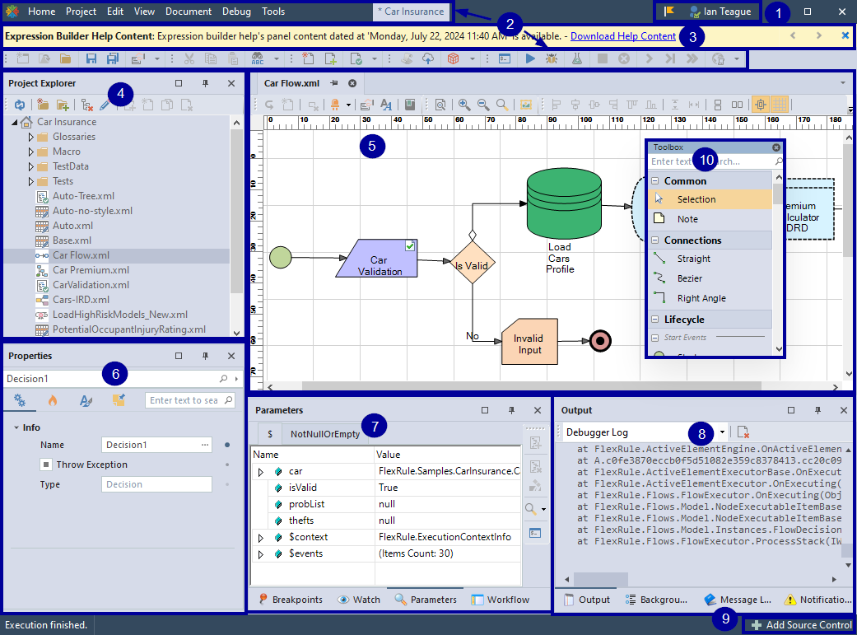Click the test flask icon
Screen dimensions: 857x635
pos(577,58)
